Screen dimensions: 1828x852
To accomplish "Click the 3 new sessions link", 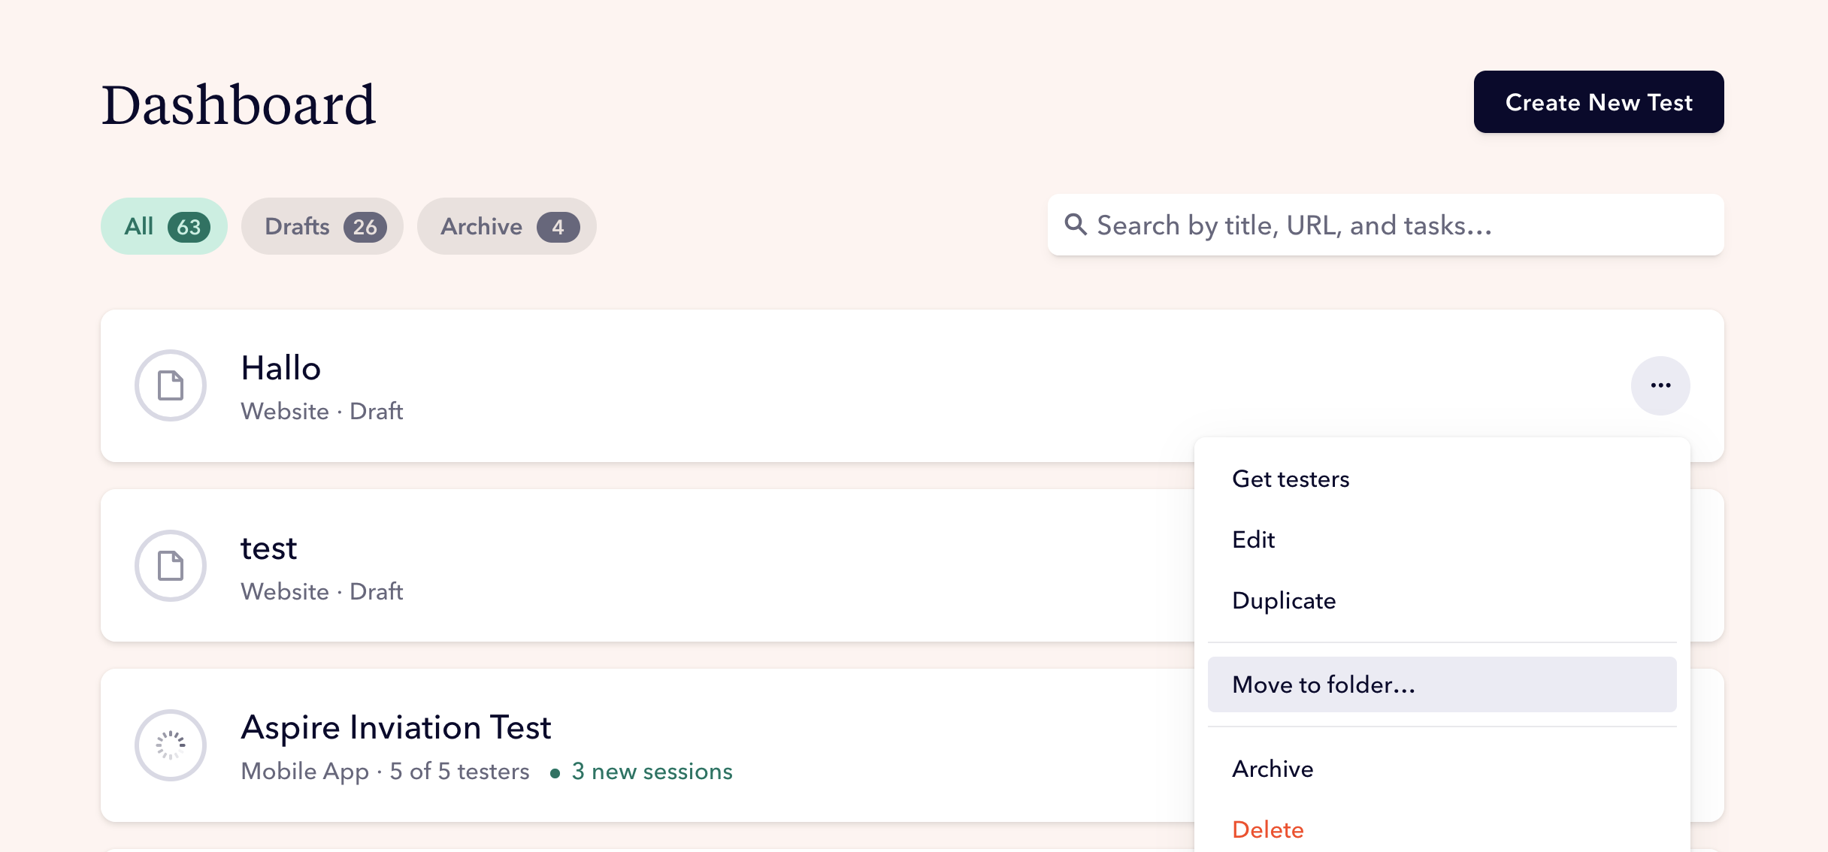I will 651,772.
